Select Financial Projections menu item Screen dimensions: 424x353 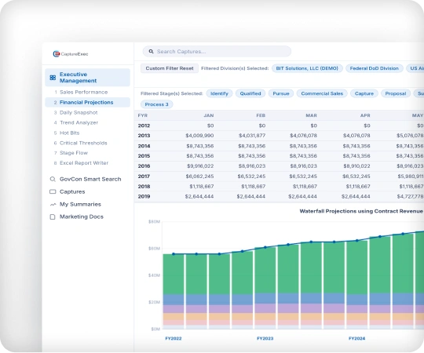(x=88, y=102)
